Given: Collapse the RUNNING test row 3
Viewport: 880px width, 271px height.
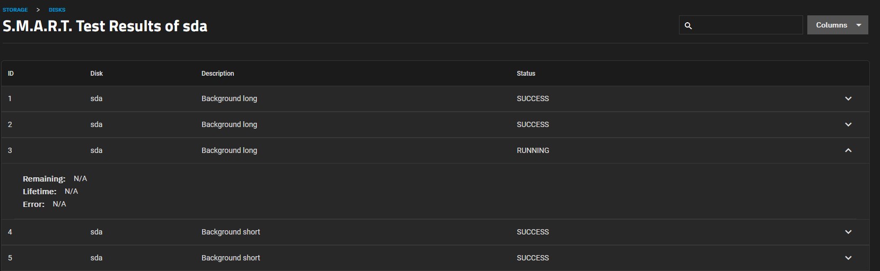Looking at the screenshot, I should point(848,150).
